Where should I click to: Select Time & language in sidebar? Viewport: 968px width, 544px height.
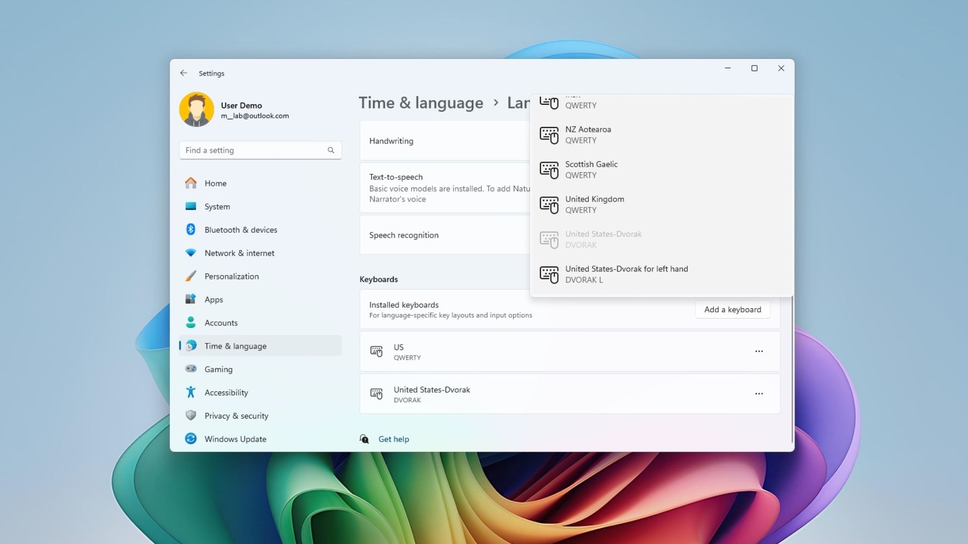coord(260,346)
